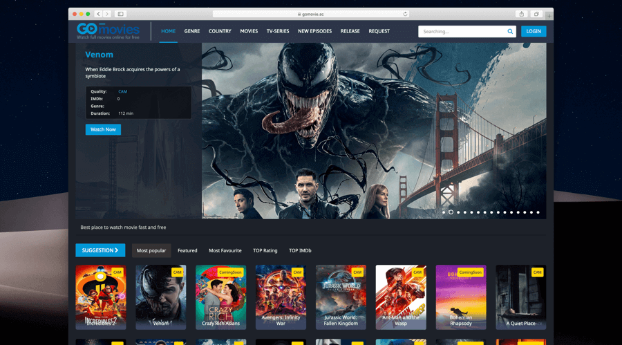Open Bohemian Rhapsody poster

click(461, 297)
